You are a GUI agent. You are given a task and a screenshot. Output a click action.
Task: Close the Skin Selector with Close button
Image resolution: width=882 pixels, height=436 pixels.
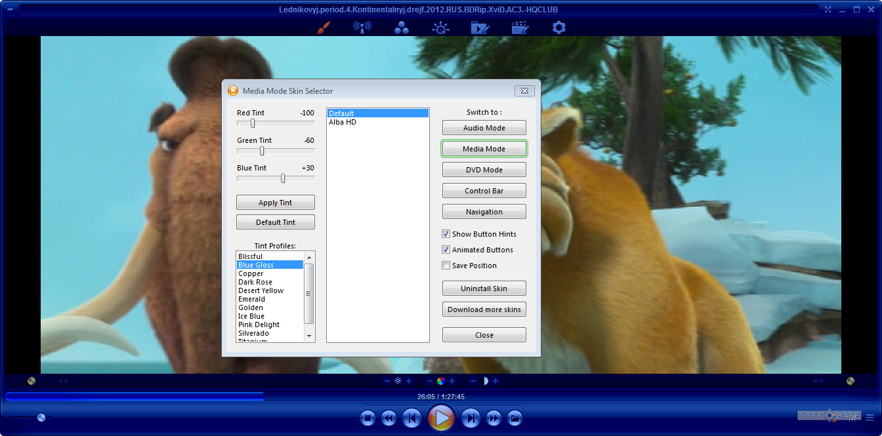(484, 335)
